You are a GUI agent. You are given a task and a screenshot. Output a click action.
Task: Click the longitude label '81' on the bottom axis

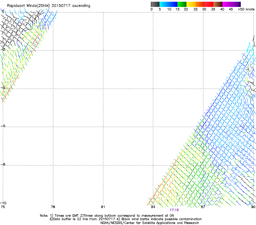pos(103,207)
